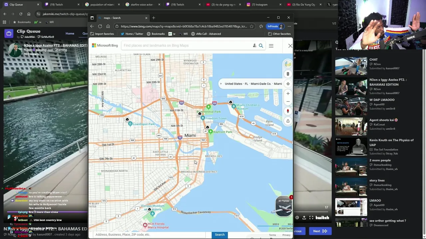
Task: Open the Other favorites folder
Action: [x=279, y=34]
